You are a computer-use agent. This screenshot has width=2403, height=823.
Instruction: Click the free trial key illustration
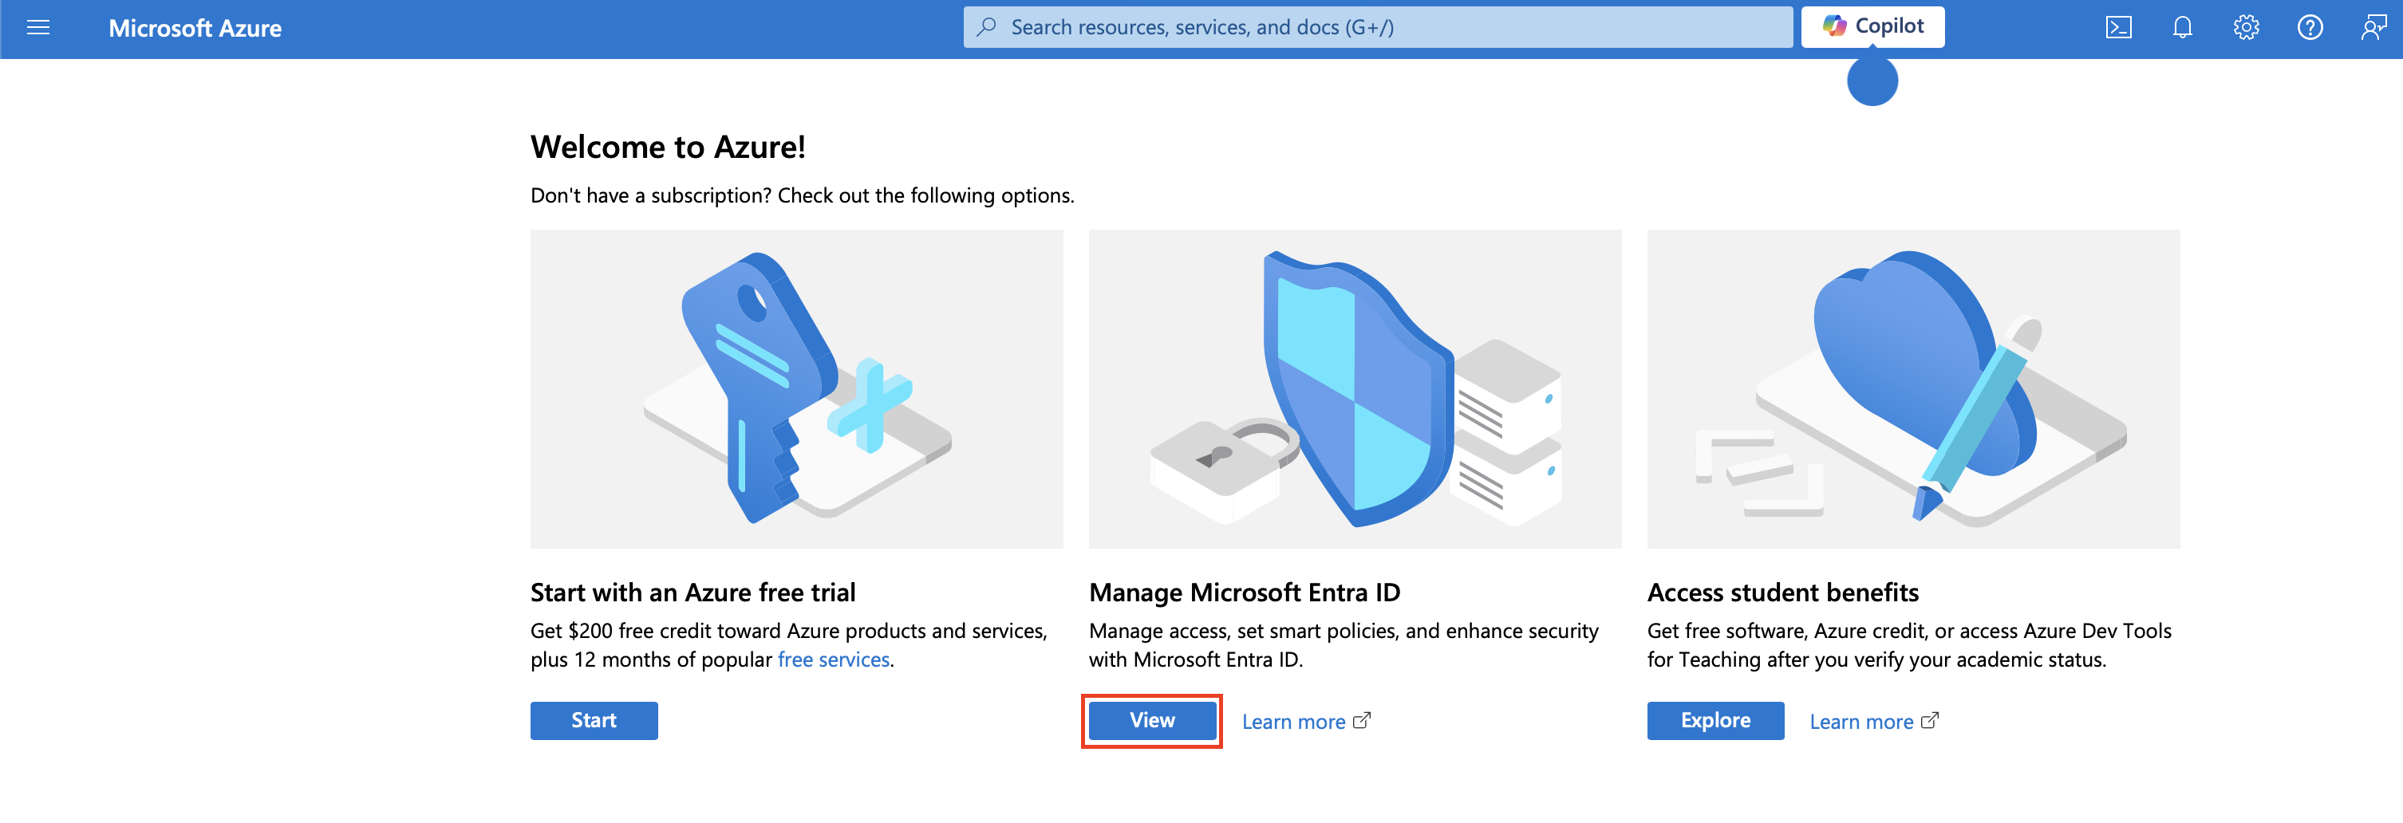click(x=795, y=388)
